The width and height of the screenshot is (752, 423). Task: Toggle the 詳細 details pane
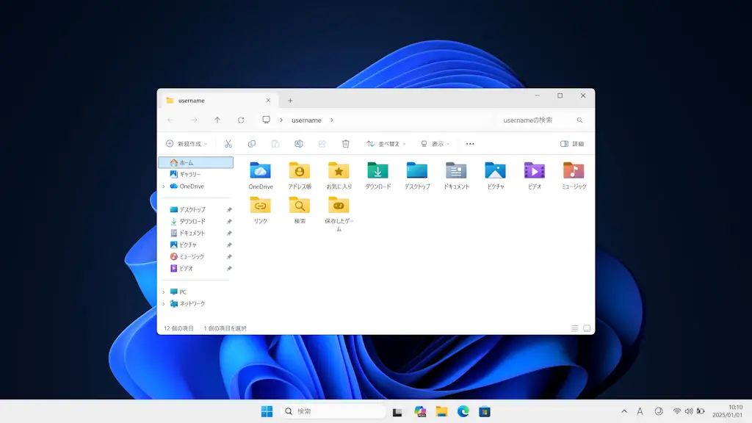[x=572, y=144]
